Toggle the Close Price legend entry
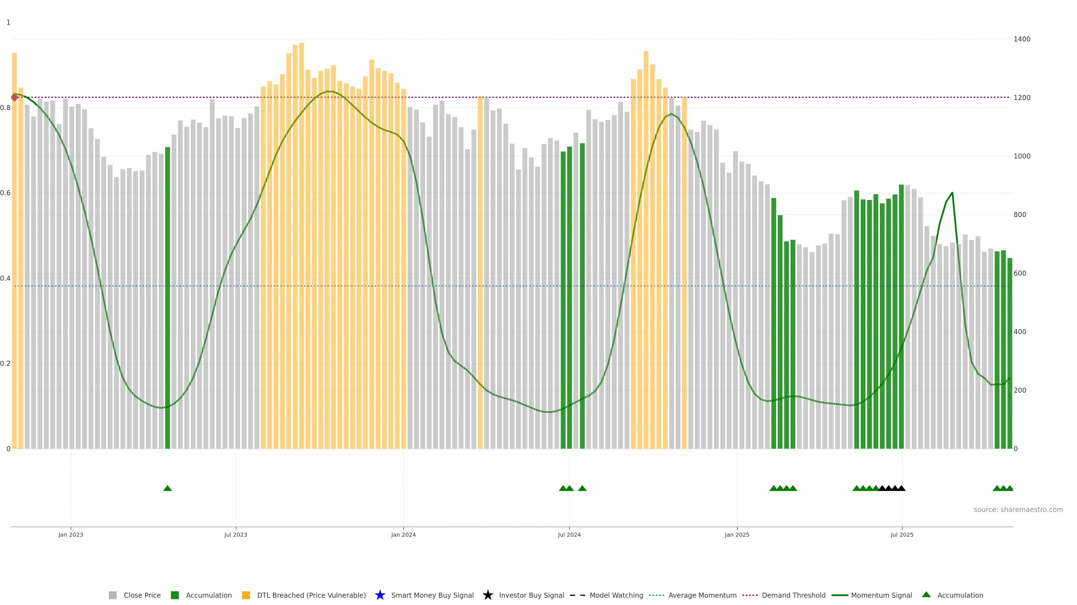 tap(142, 595)
